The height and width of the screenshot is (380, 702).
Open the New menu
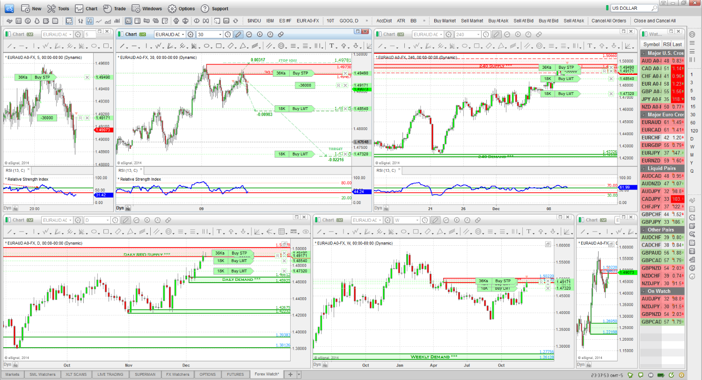pyautogui.click(x=31, y=8)
